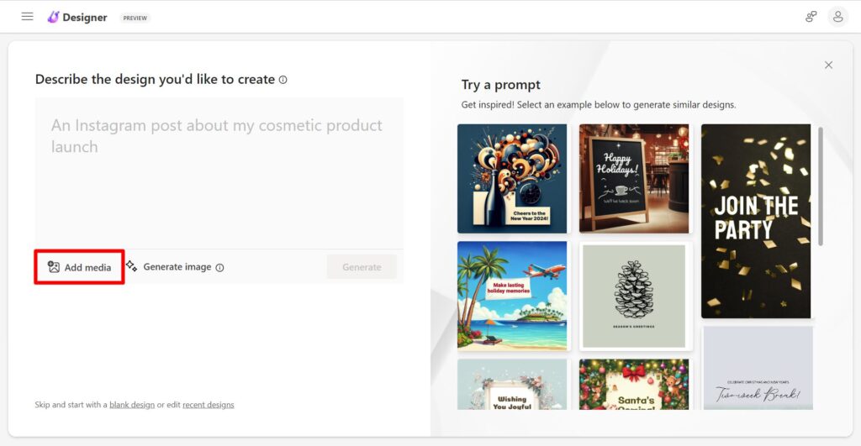This screenshot has width=861, height=446.
Task: Click the Designer logo icon
Action: (53, 17)
